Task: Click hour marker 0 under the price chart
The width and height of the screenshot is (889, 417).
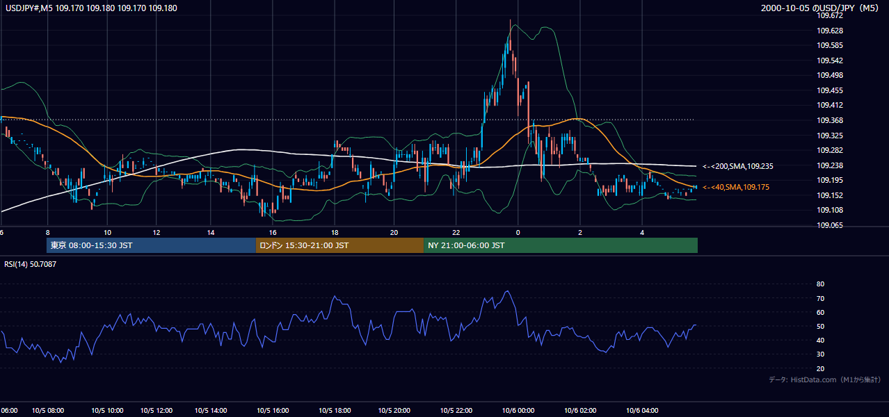Action: 518,233
